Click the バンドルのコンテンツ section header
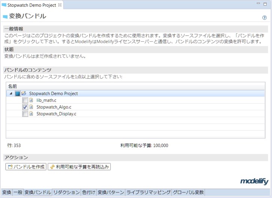This screenshot has width=272, height=198. 135,70
